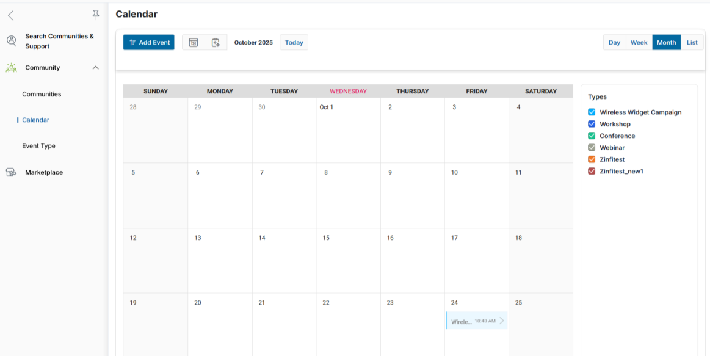Open the Wireless event on Oct 24
710x356 pixels.
pyautogui.click(x=476, y=321)
